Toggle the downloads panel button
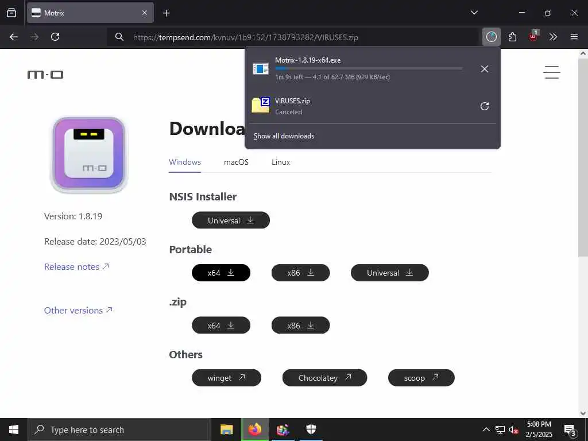The width and height of the screenshot is (588, 441). click(492, 37)
